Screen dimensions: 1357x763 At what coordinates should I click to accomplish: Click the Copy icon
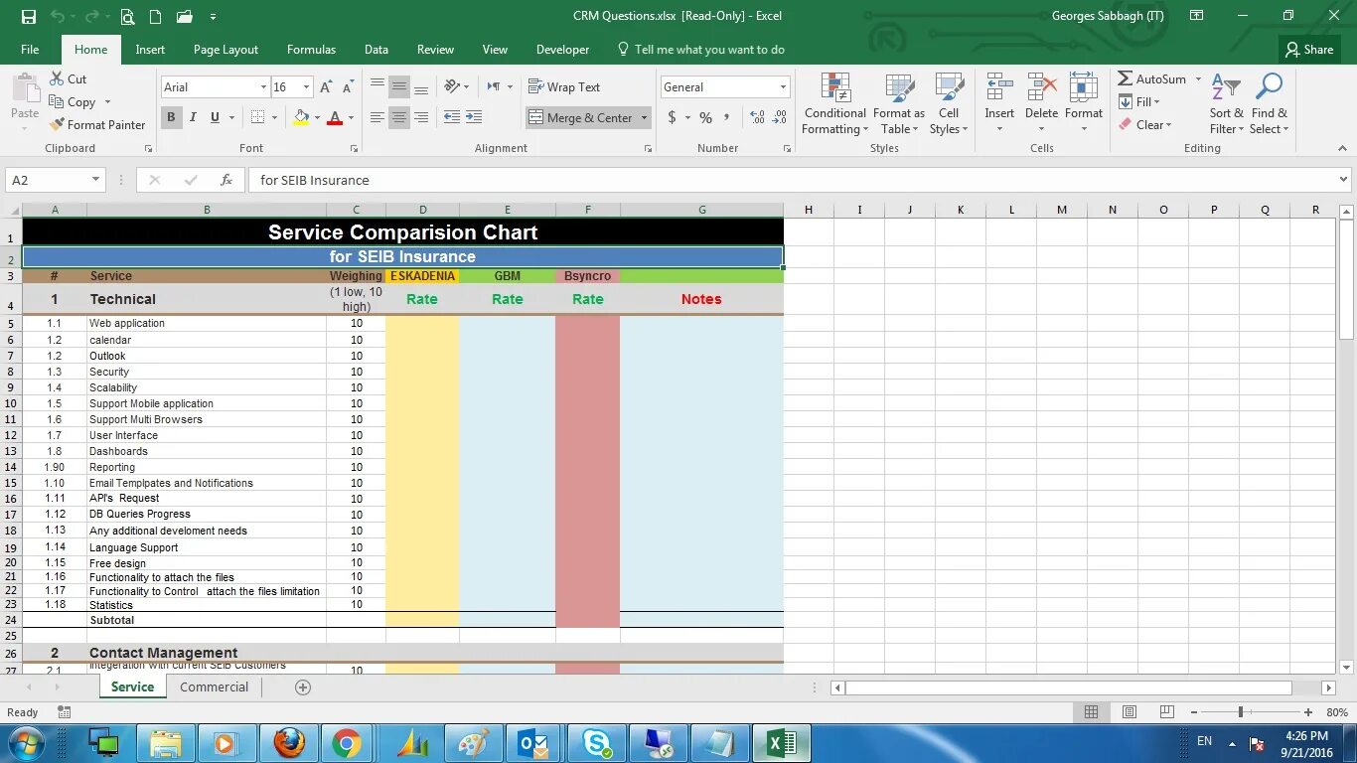pos(57,101)
